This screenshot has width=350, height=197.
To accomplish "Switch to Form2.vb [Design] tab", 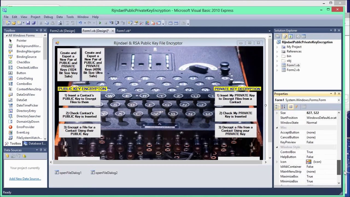I will 62,31.
